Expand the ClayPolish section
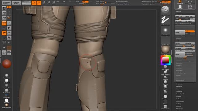This screenshot has height=111, width=198. point(179,66)
